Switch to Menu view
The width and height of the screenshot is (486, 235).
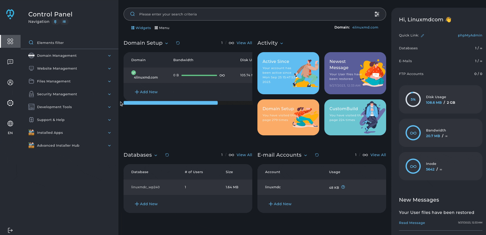(x=162, y=28)
